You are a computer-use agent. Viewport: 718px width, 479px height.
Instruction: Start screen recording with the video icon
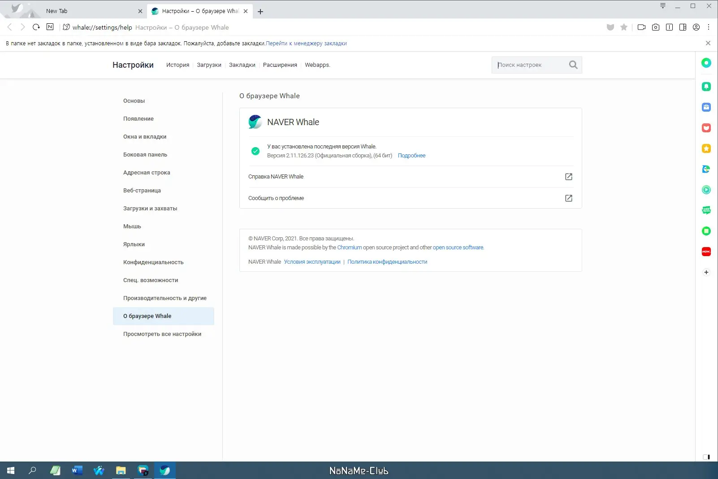pyautogui.click(x=641, y=27)
